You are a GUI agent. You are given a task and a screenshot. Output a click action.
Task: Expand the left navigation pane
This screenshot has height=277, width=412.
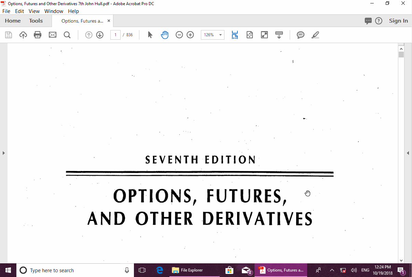(4, 153)
